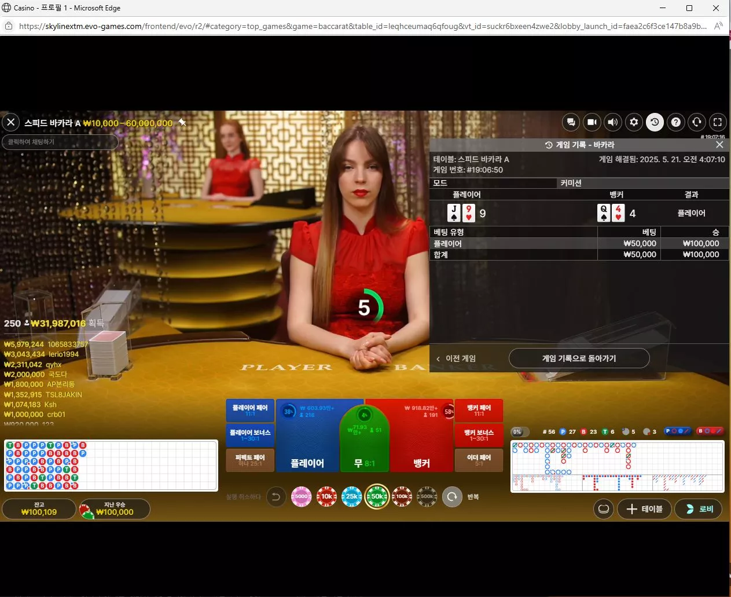This screenshot has width=731, height=597.
Task: Select the green 50k chip
Action: pos(377,497)
